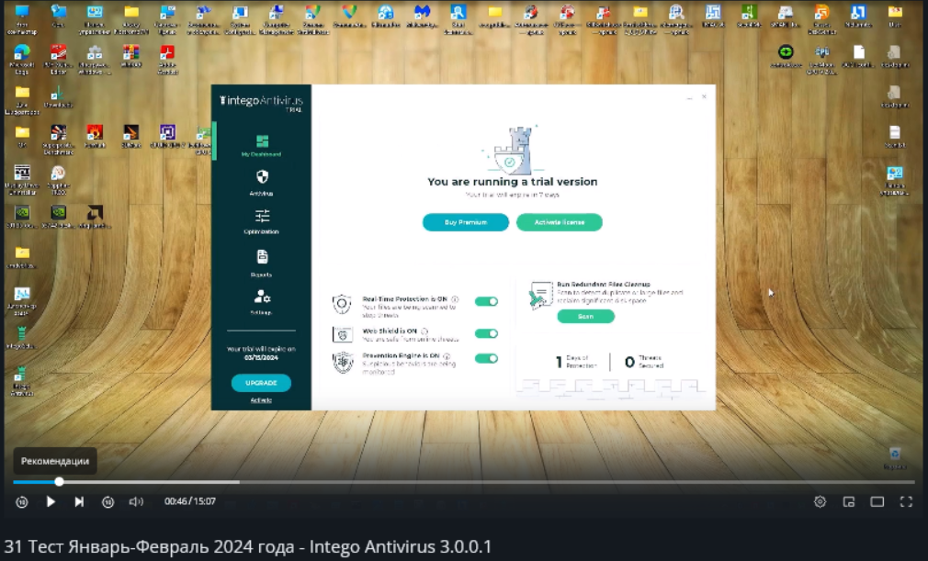Screen dimensions: 928x561
Task: Click the Redundant Files Cleanup document icon
Action: 540,295
